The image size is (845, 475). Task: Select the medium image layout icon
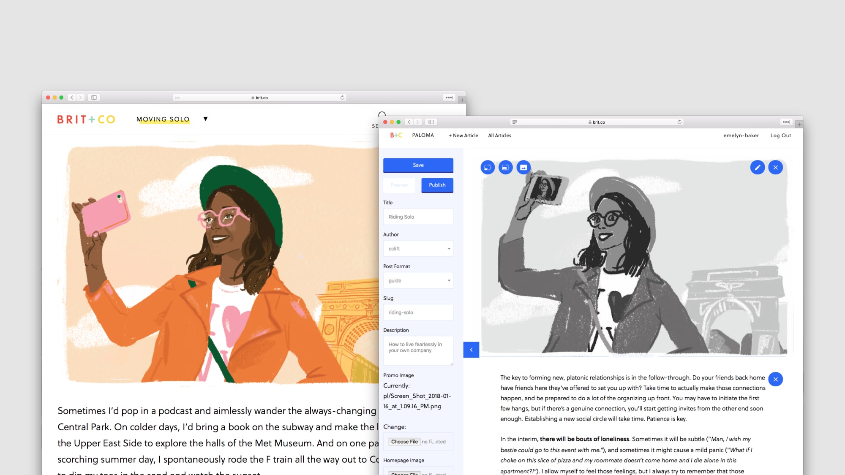pos(505,168)
